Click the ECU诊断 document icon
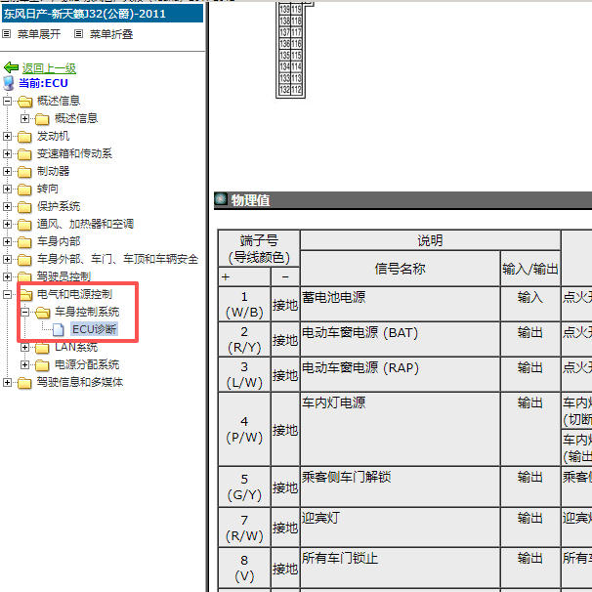Viewport: 592px width, 592px height. 59,329
